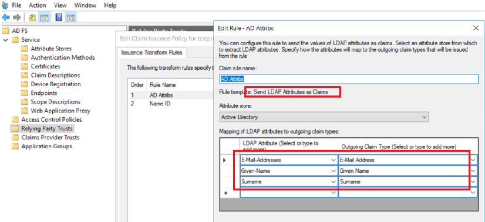Viewport: 485px width, 222px height.
Task: Select the new-row asterisk header in mapping grid
Action: click(x=230, y=192)
